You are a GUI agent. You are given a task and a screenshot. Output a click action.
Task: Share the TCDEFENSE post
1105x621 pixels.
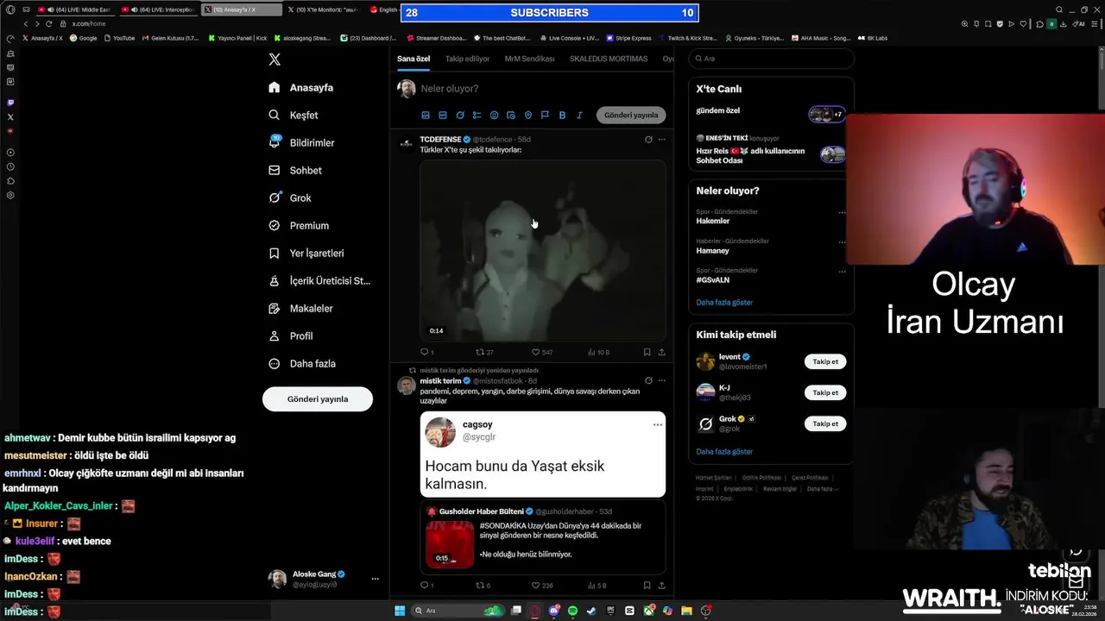(662, 352)
